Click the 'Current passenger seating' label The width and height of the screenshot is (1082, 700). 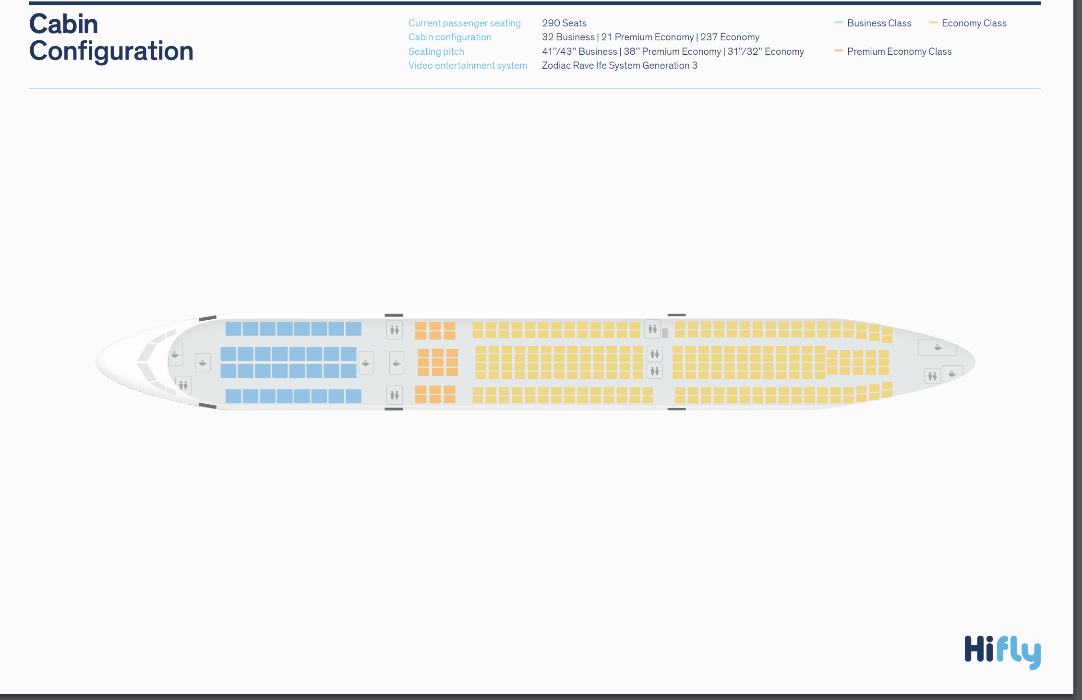[x=464, y=23]
